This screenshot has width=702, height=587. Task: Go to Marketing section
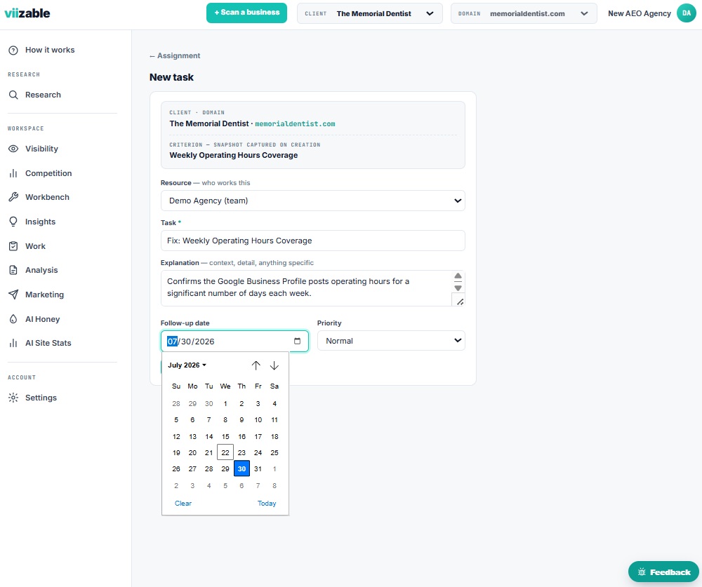coord(44,295)
